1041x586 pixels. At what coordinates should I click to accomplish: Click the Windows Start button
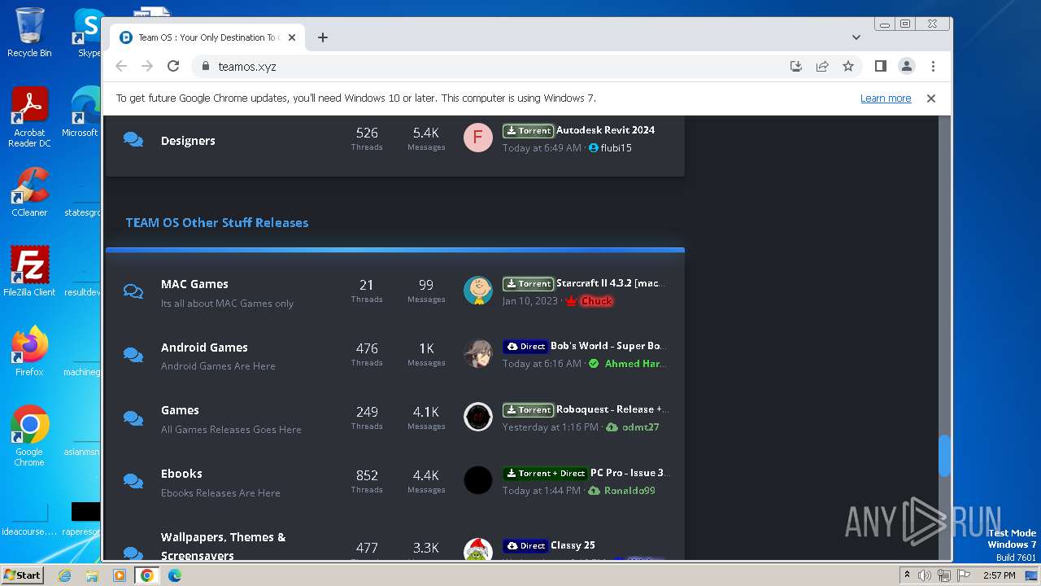coord(23,575)
